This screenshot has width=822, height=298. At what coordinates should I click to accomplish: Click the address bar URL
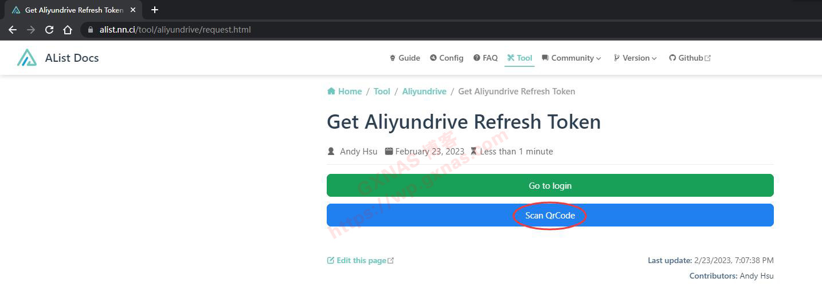[175, 30]
